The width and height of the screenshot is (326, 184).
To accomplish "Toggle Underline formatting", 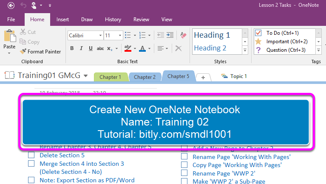I will (91, 48).
